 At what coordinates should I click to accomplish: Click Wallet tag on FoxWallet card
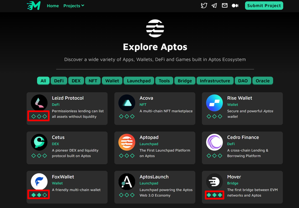tap(57, 183)
